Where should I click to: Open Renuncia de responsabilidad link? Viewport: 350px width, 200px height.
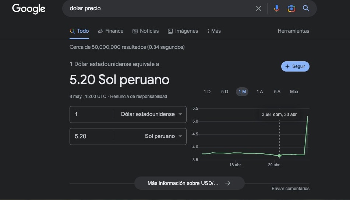[x=139, y=96]
